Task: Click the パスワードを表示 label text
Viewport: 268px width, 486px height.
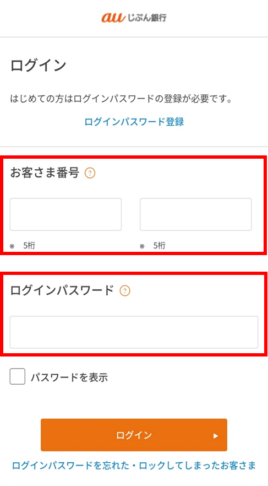Action: (69, 377)
